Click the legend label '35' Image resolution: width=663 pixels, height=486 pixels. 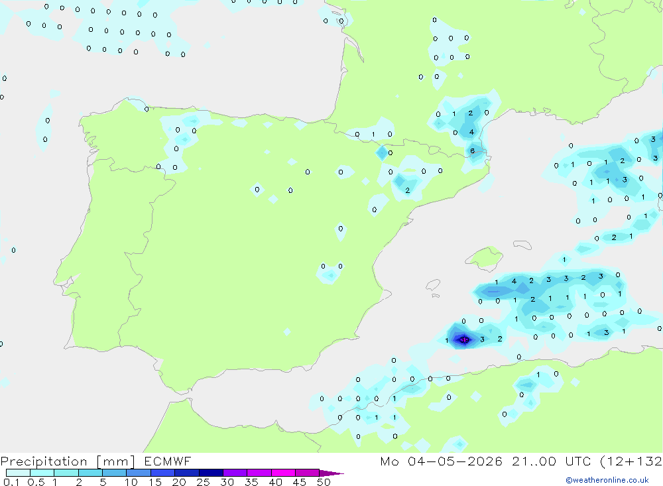pyautogui.click(x=251, y=482)
